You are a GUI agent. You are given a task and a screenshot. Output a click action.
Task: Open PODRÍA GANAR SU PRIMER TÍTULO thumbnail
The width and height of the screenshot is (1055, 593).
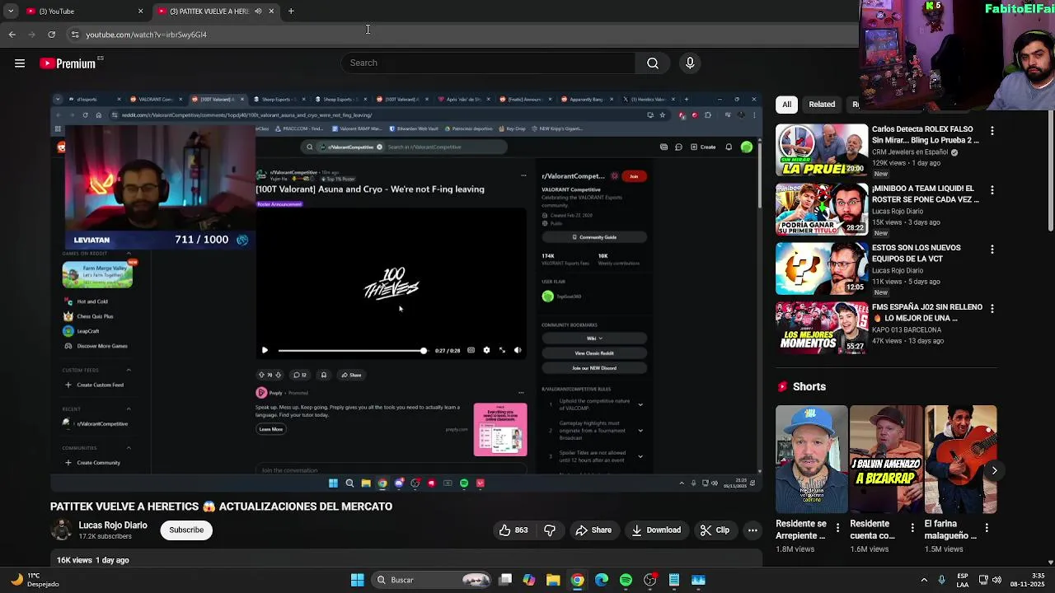(821, 209)
